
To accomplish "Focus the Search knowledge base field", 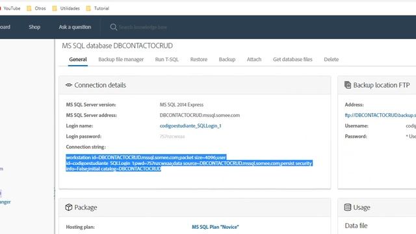I will (x=143, y=27).
